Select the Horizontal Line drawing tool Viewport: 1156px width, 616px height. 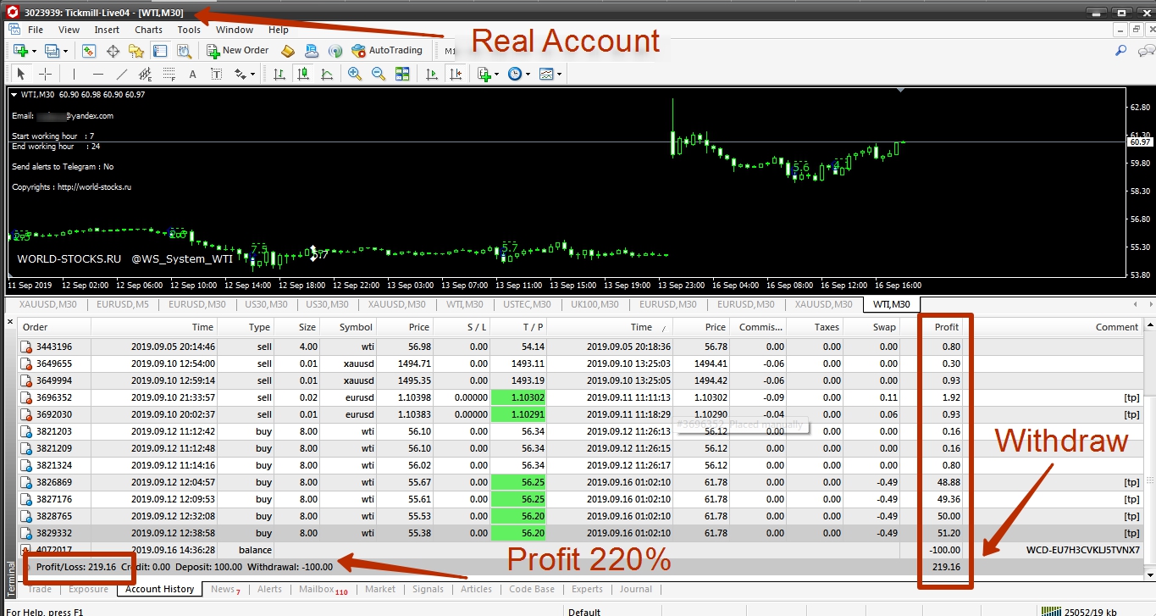tap(98, 74)
